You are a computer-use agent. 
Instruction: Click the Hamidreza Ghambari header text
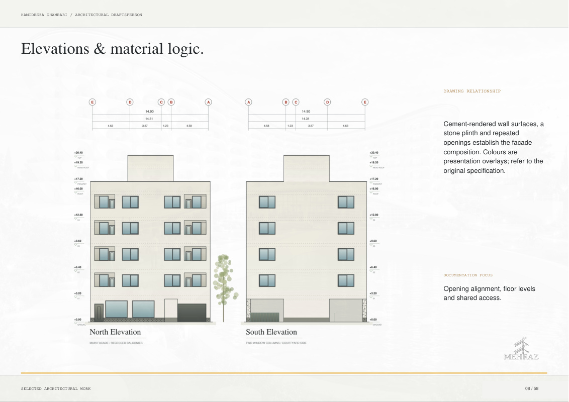pyautogui.click(x=44, y=15)
